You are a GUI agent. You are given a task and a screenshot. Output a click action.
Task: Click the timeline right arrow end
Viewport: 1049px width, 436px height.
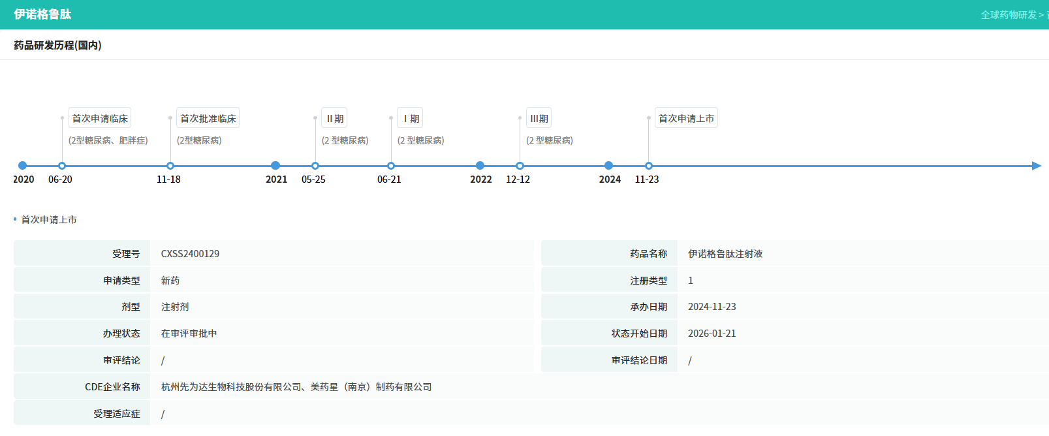(x=1036, y=166)
